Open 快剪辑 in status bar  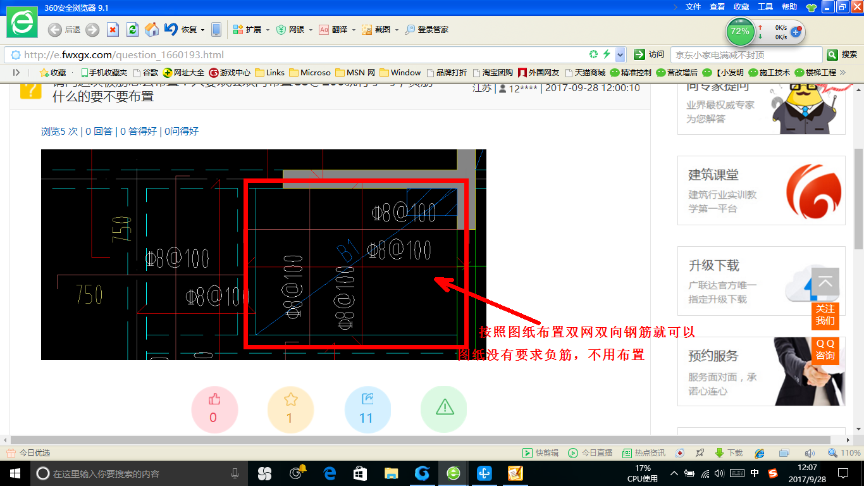541,453
